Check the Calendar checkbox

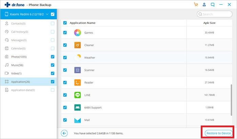tap(52, 48)
